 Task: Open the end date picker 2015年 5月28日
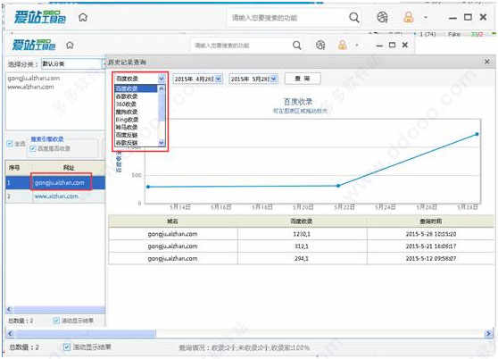point(274,79)
